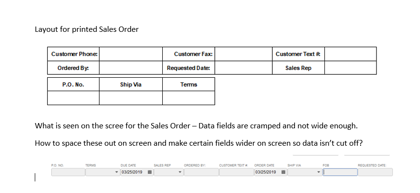The width and height of the screenshot is (420, 193).
Task: Select the empty cell after Customer Text #
Action: pos(350,54)
